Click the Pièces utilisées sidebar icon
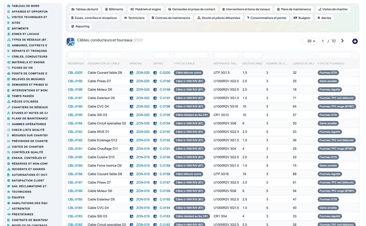The height and width of the screenshot is (226, 366). (x=9, y=102)
